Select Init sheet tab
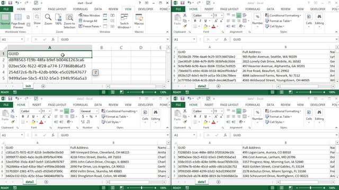The height and width of the screenshot is (190, 339). point(28,86)
